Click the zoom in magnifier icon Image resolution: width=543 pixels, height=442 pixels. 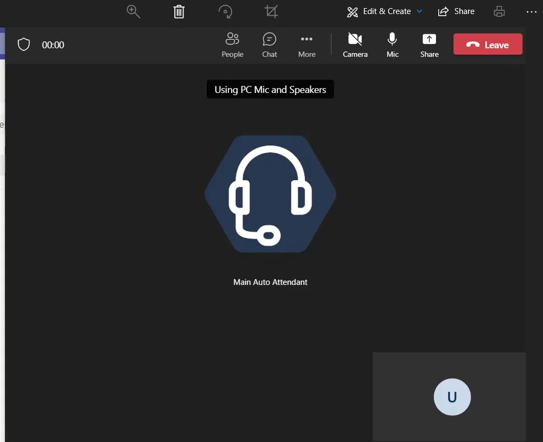pos(133,11)
